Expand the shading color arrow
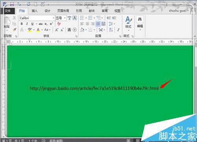The width and height of the screenshot is (197, 142). pyautogui.click(x=86, y=30)
